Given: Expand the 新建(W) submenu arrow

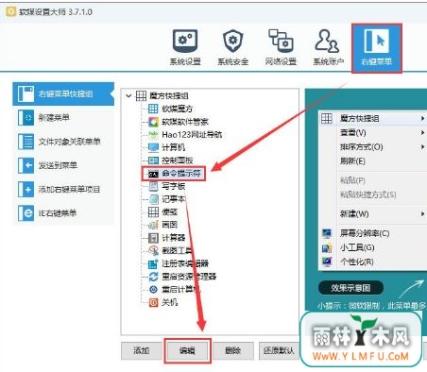Looking at the screenshot, I should point(422,213).
